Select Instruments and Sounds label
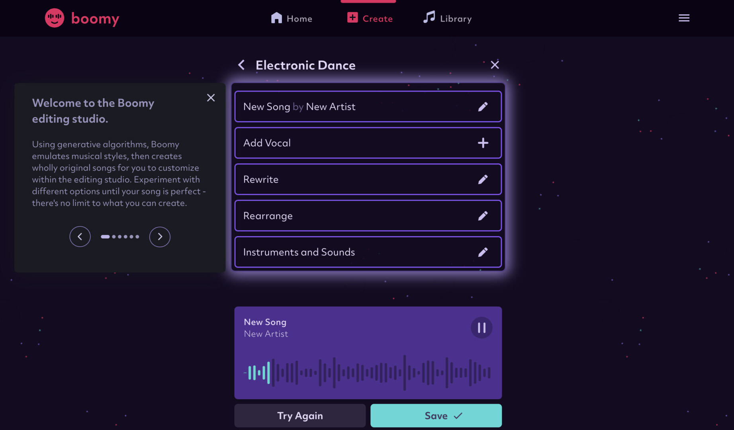734x430 pixels. click(x=299, y=252)
